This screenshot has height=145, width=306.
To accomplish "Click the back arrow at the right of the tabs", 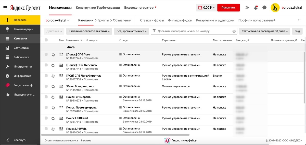I will (299, 20).
